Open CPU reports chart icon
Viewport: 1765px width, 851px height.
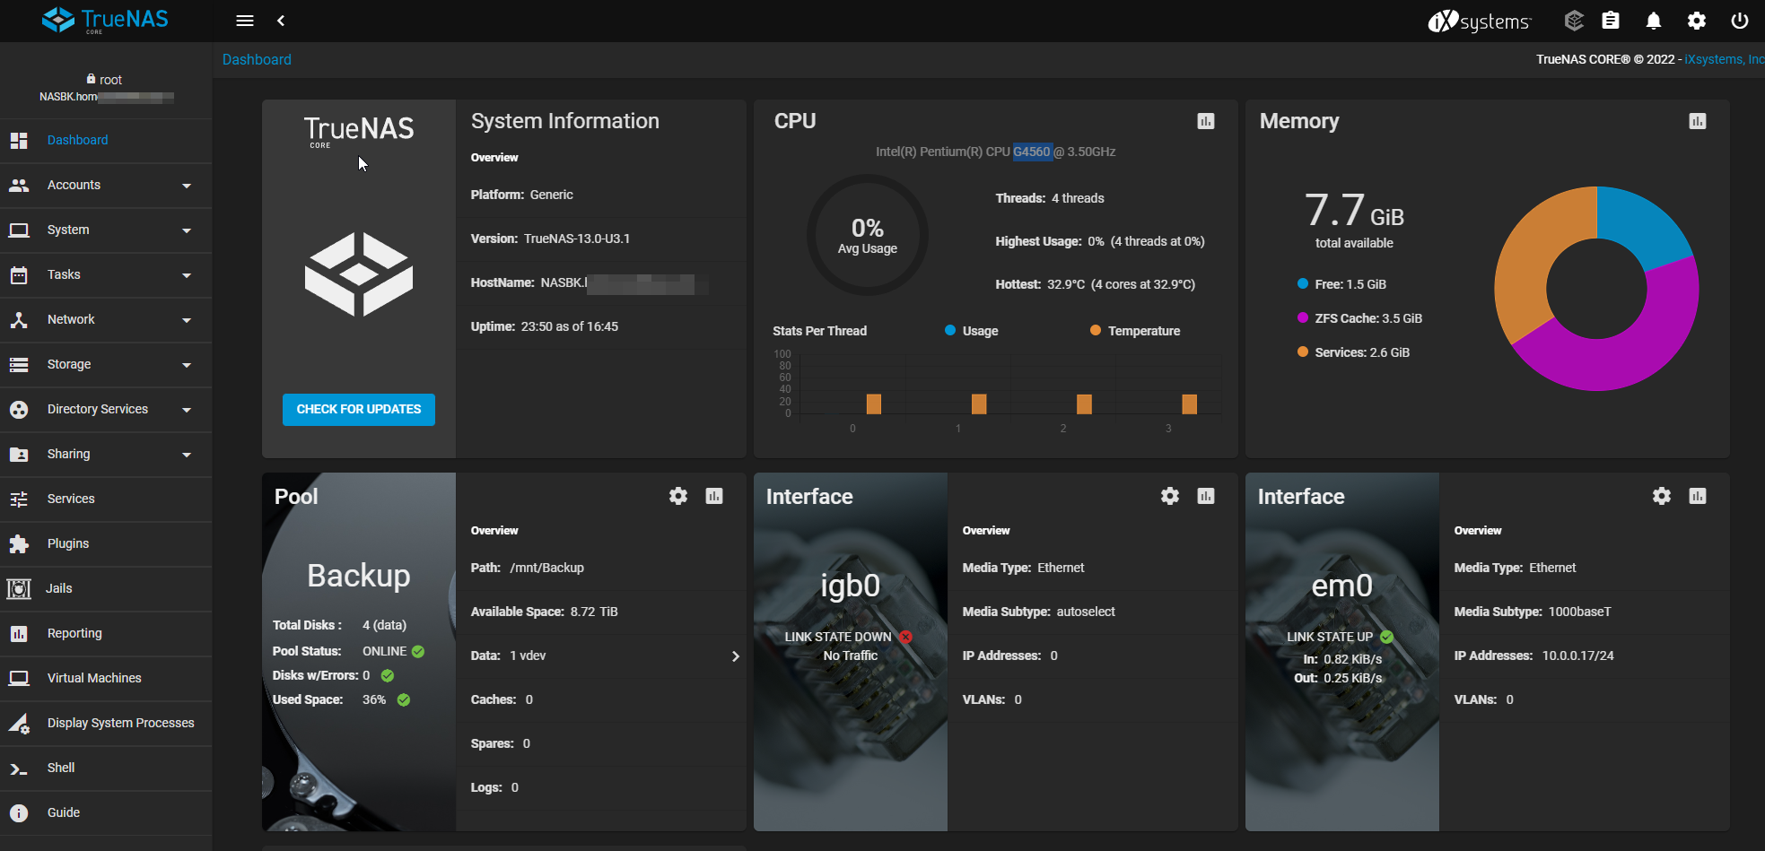pyautogui.click(x=1206, y=121)
